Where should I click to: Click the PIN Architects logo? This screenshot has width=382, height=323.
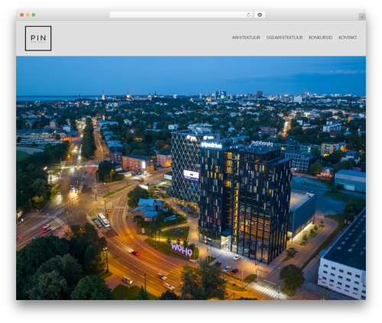[x=38, y=38]
